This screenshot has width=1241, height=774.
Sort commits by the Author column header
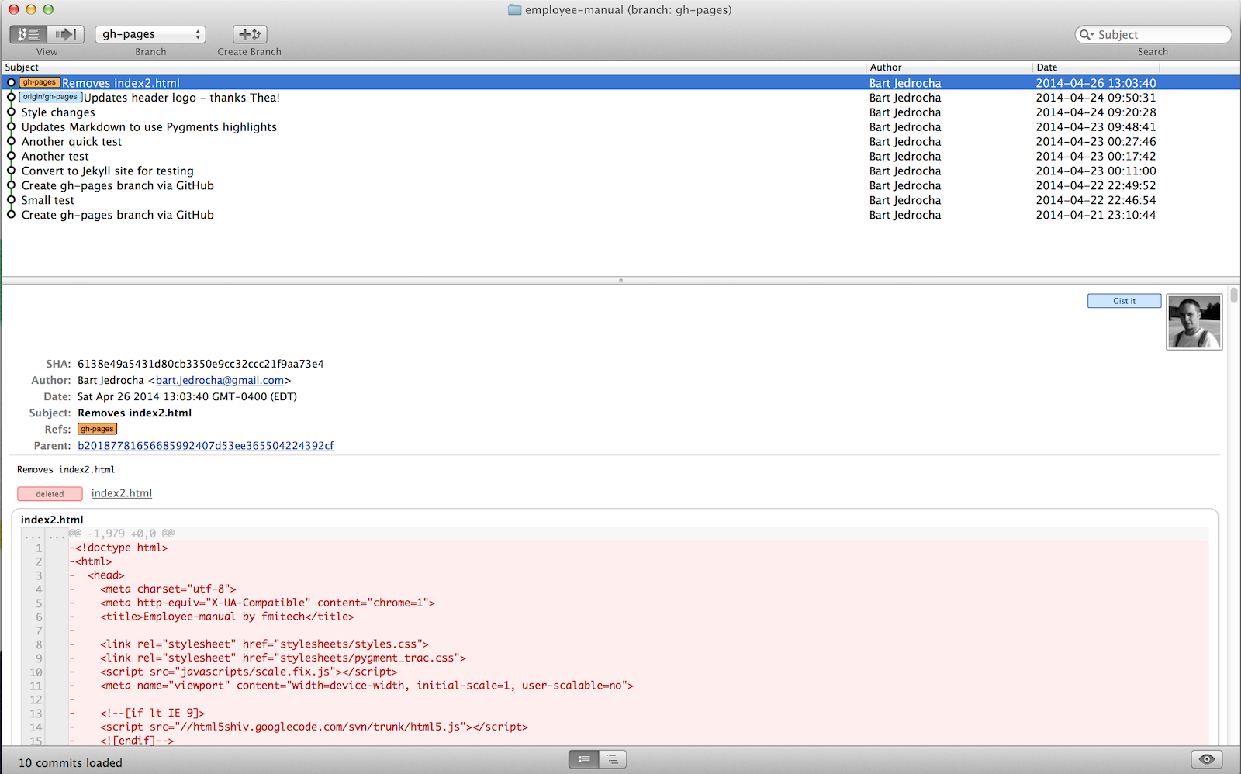coord(886,67)
